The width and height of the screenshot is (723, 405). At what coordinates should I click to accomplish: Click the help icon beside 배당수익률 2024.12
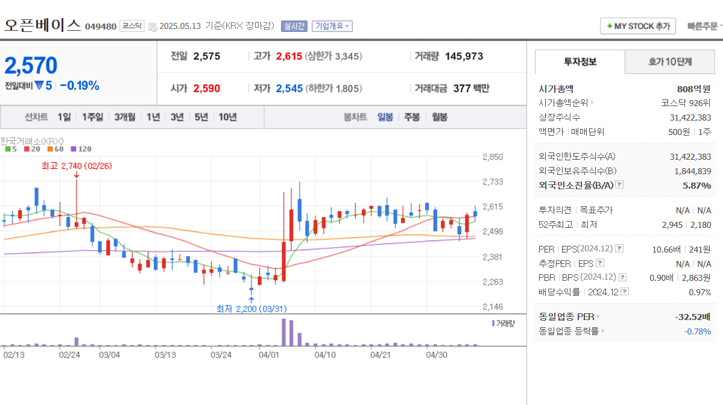point(625,292)
